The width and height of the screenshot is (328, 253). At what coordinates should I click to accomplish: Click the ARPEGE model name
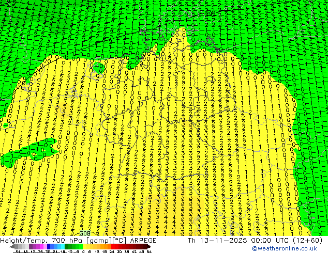[x=143, y=241]
